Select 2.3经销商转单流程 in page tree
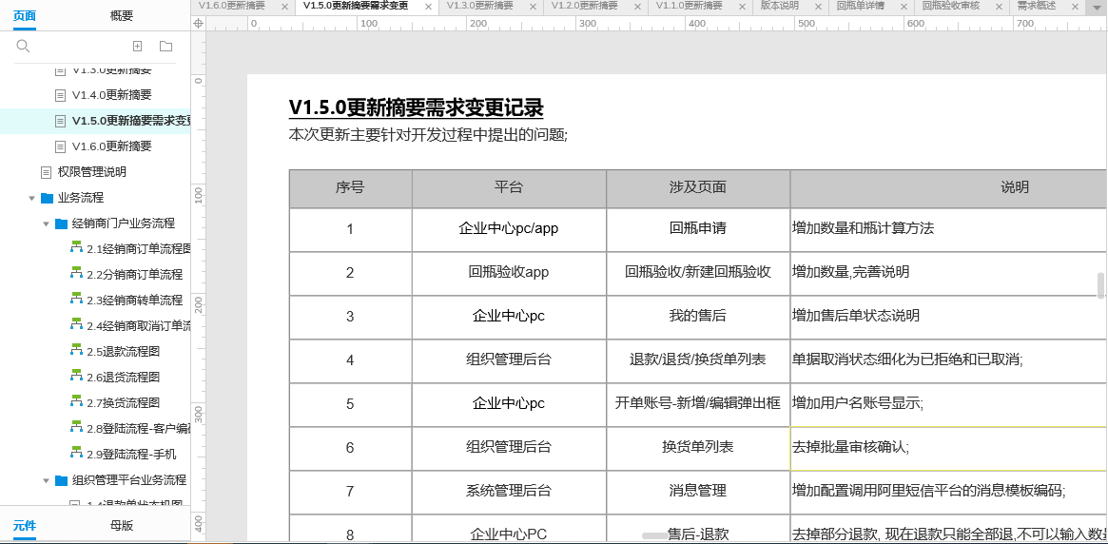The width and height of the screenshot is (1108, 544). 134,300
